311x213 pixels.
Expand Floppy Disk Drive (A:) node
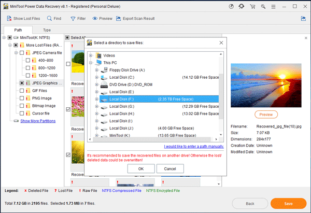click(x=96, y=70)
